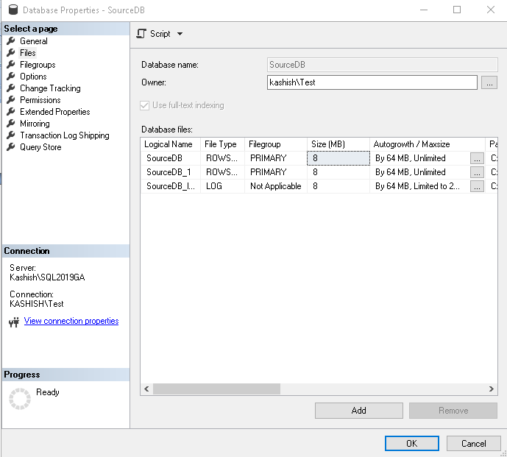Click the Script button
Viewport: 507px width, 457px height.
160,34
